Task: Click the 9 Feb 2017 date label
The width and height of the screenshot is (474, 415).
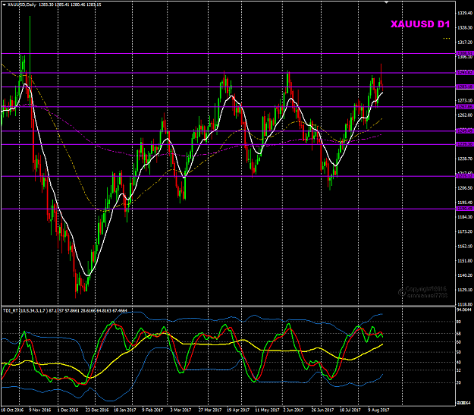Action: coord(152,410)
